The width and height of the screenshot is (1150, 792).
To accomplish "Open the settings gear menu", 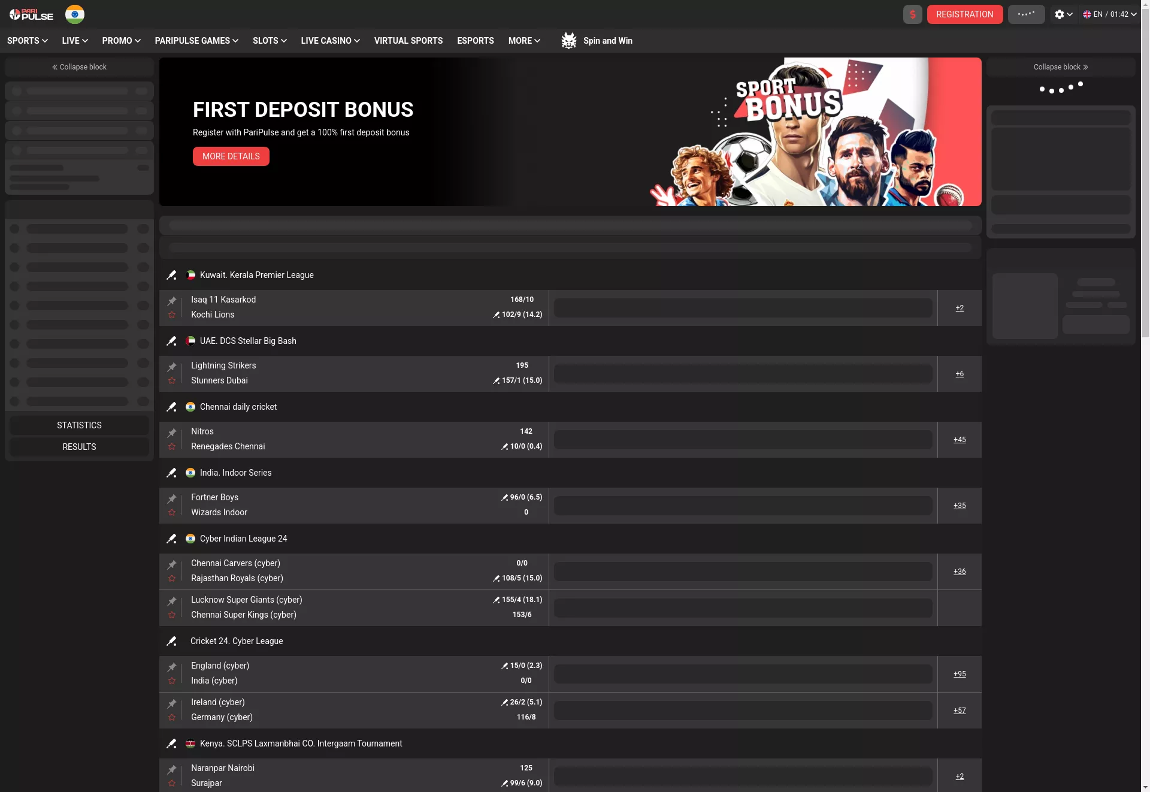I will (x=1063, y=14).
